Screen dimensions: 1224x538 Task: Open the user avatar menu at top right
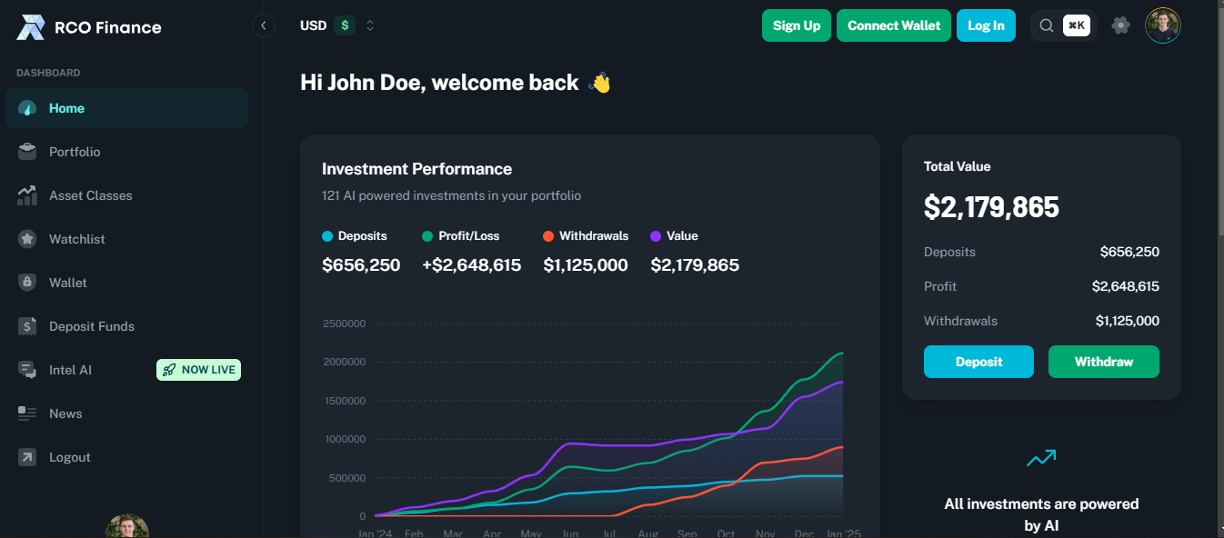click(x=1162, y=25)
